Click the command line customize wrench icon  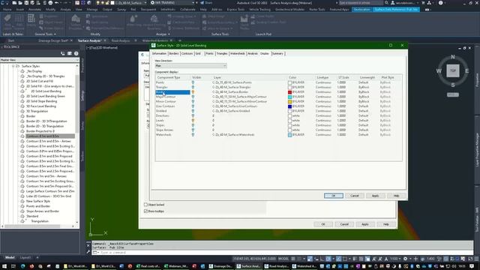point(88,252)
